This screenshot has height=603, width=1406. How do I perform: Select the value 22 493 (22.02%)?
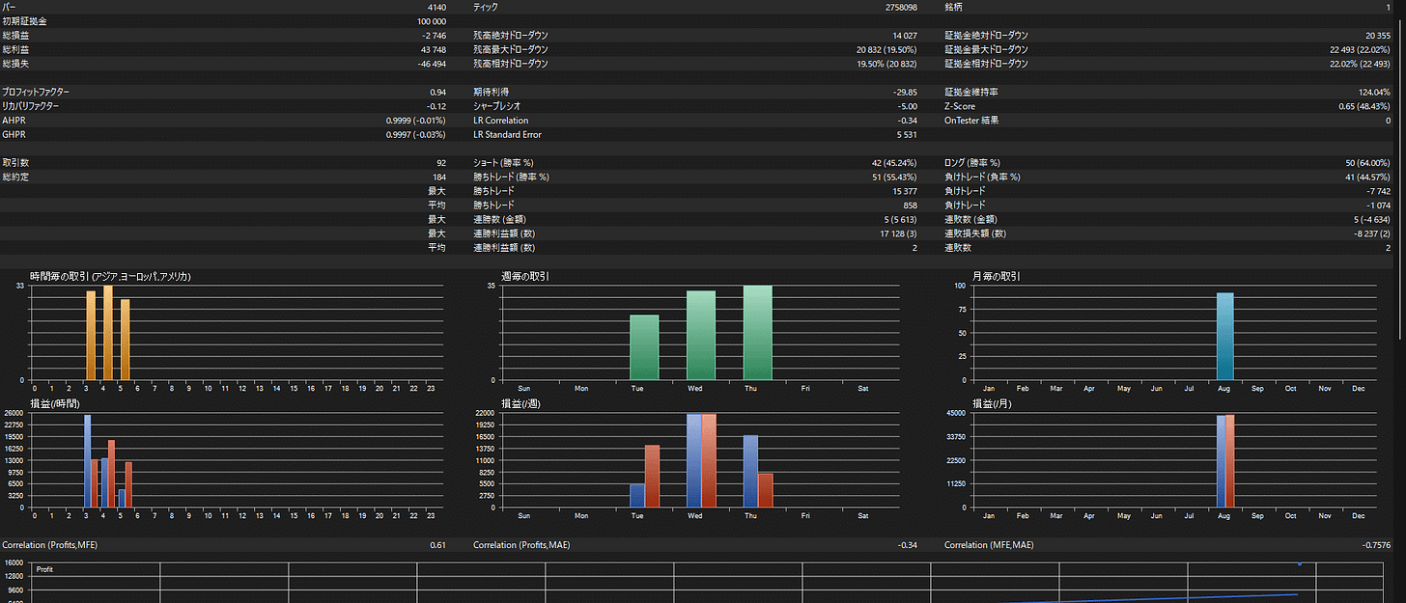(1361, 49)
